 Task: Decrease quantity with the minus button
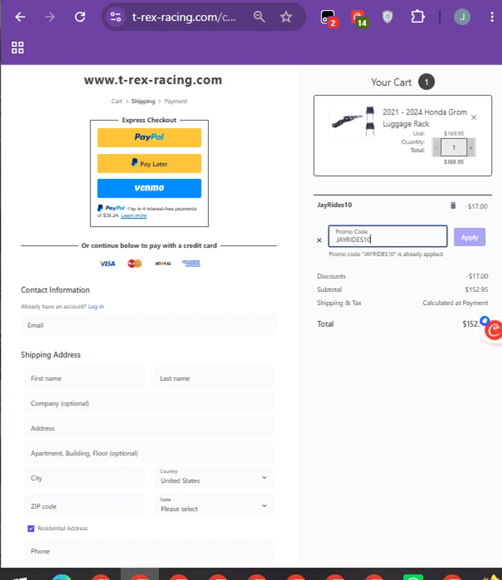tap(437, 148)
